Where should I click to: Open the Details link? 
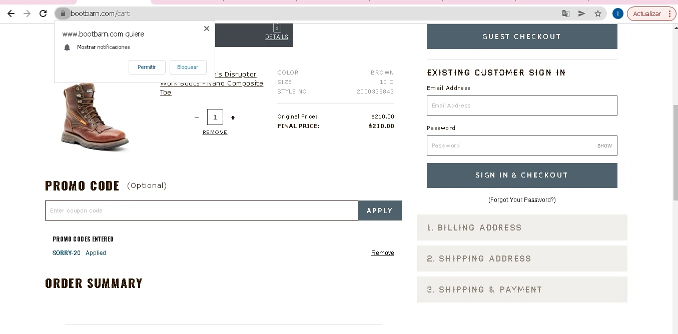[277, 36]
